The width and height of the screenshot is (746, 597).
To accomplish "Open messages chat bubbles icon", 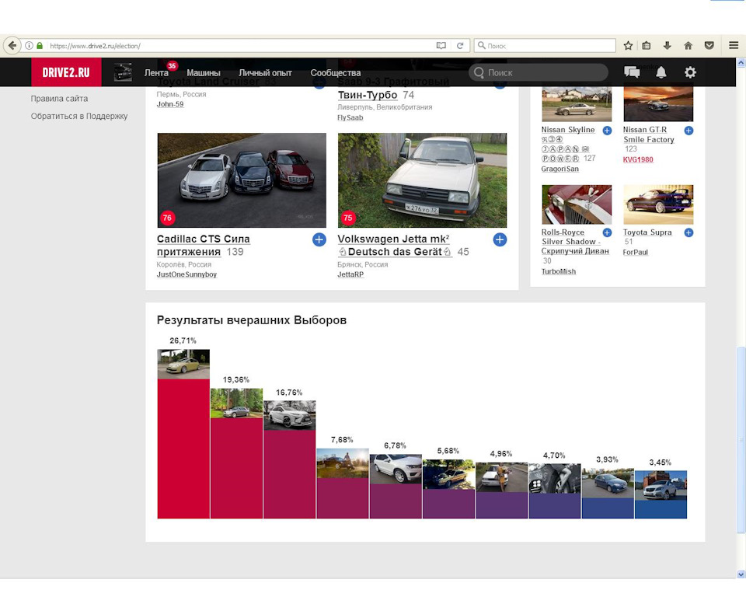I will pos(632,72).
